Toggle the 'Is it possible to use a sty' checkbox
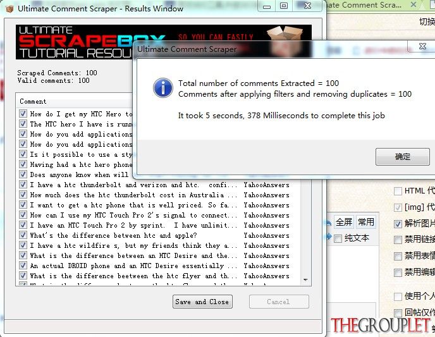The height and width of the screenshot is (337, 435). point(23,154)
